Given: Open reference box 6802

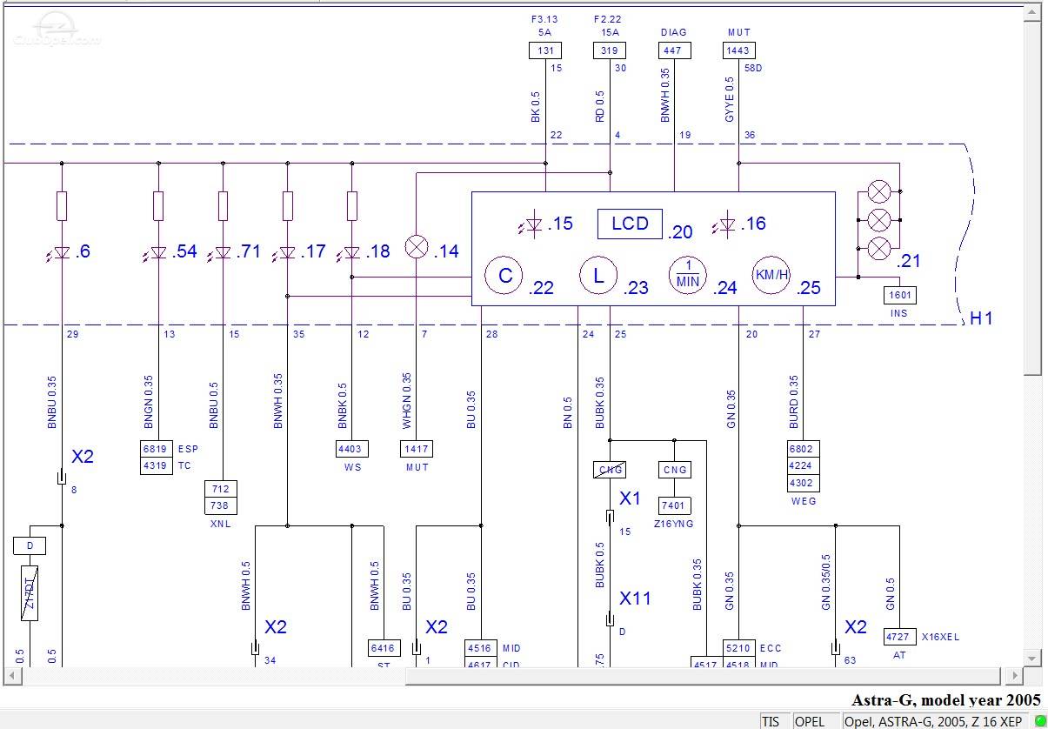Looking at the screenshot, I should [803, 449].
